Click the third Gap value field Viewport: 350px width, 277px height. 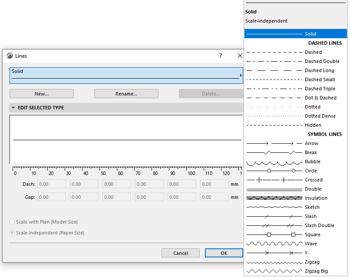pyautogui.click(x=116, y=197)
